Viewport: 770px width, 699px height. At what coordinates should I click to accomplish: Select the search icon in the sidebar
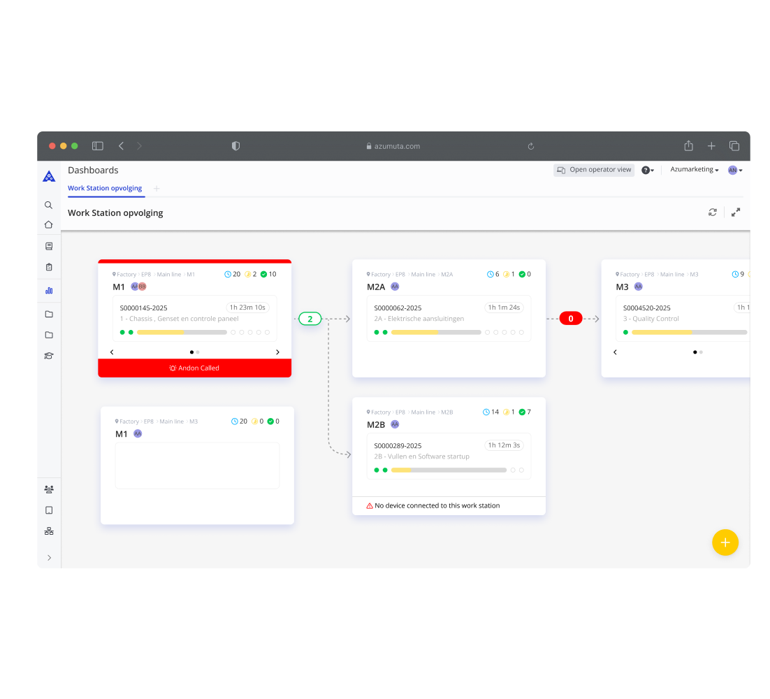(49, 205)
